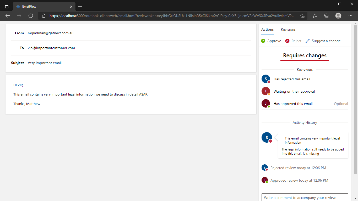The image size is (358, 201).
Task: Go back to previous page
Action: (8, 16)
